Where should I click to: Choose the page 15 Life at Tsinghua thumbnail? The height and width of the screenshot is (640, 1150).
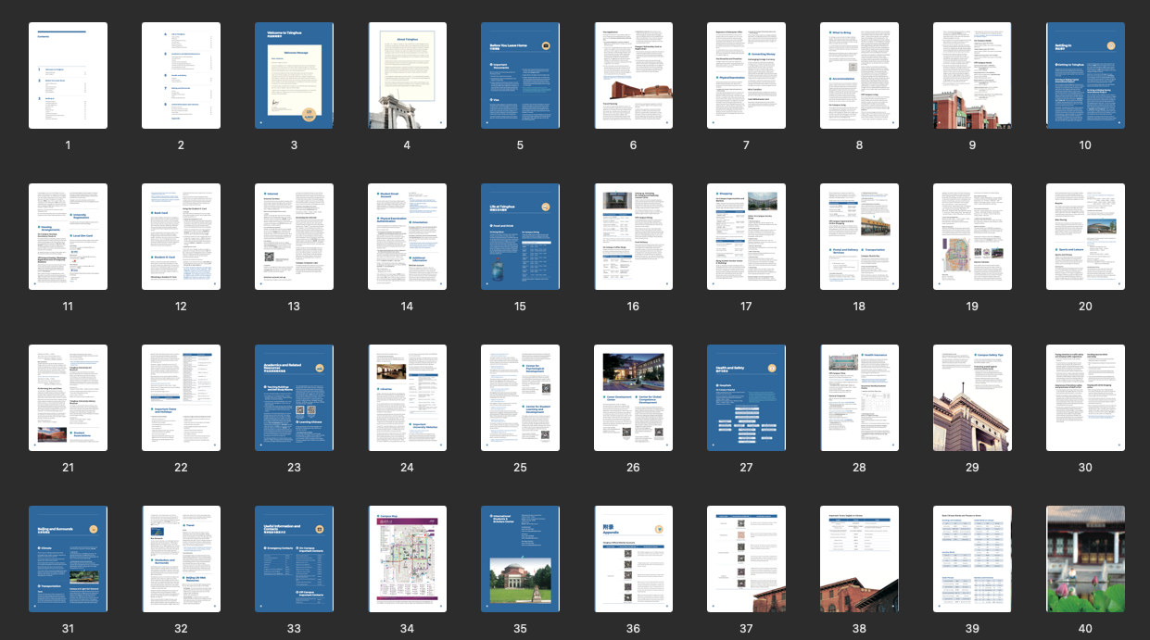coord(520,236)
